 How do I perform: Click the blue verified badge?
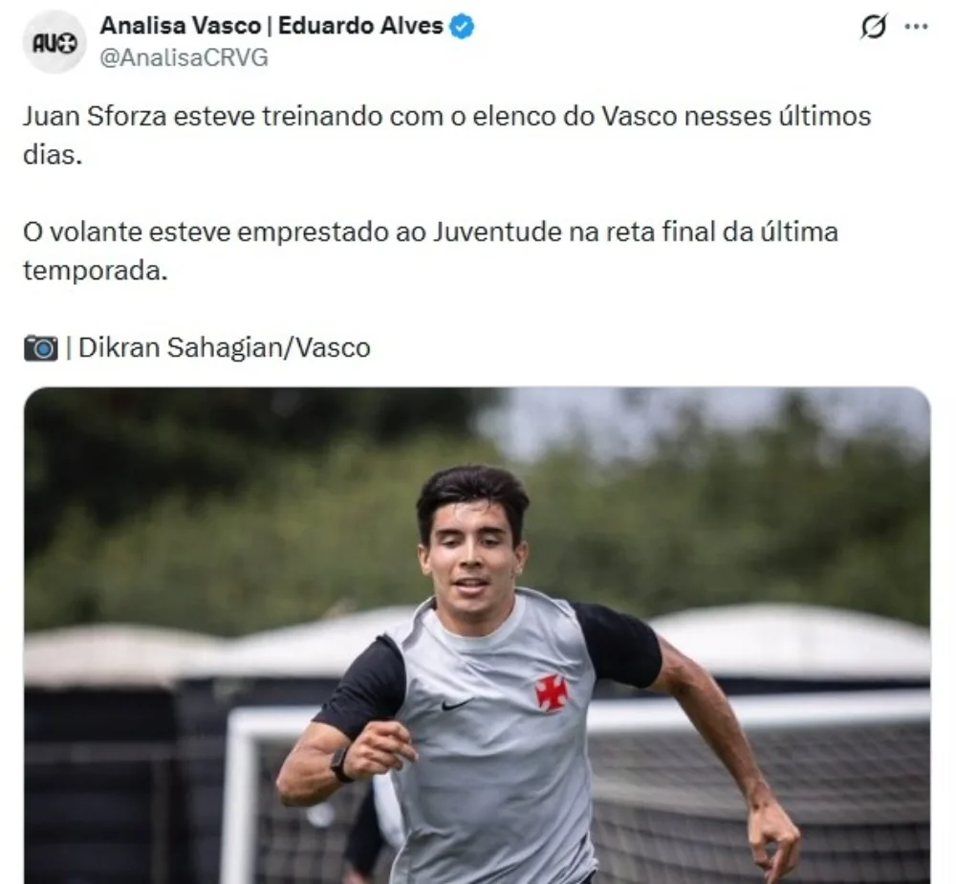tap(462, 26)
